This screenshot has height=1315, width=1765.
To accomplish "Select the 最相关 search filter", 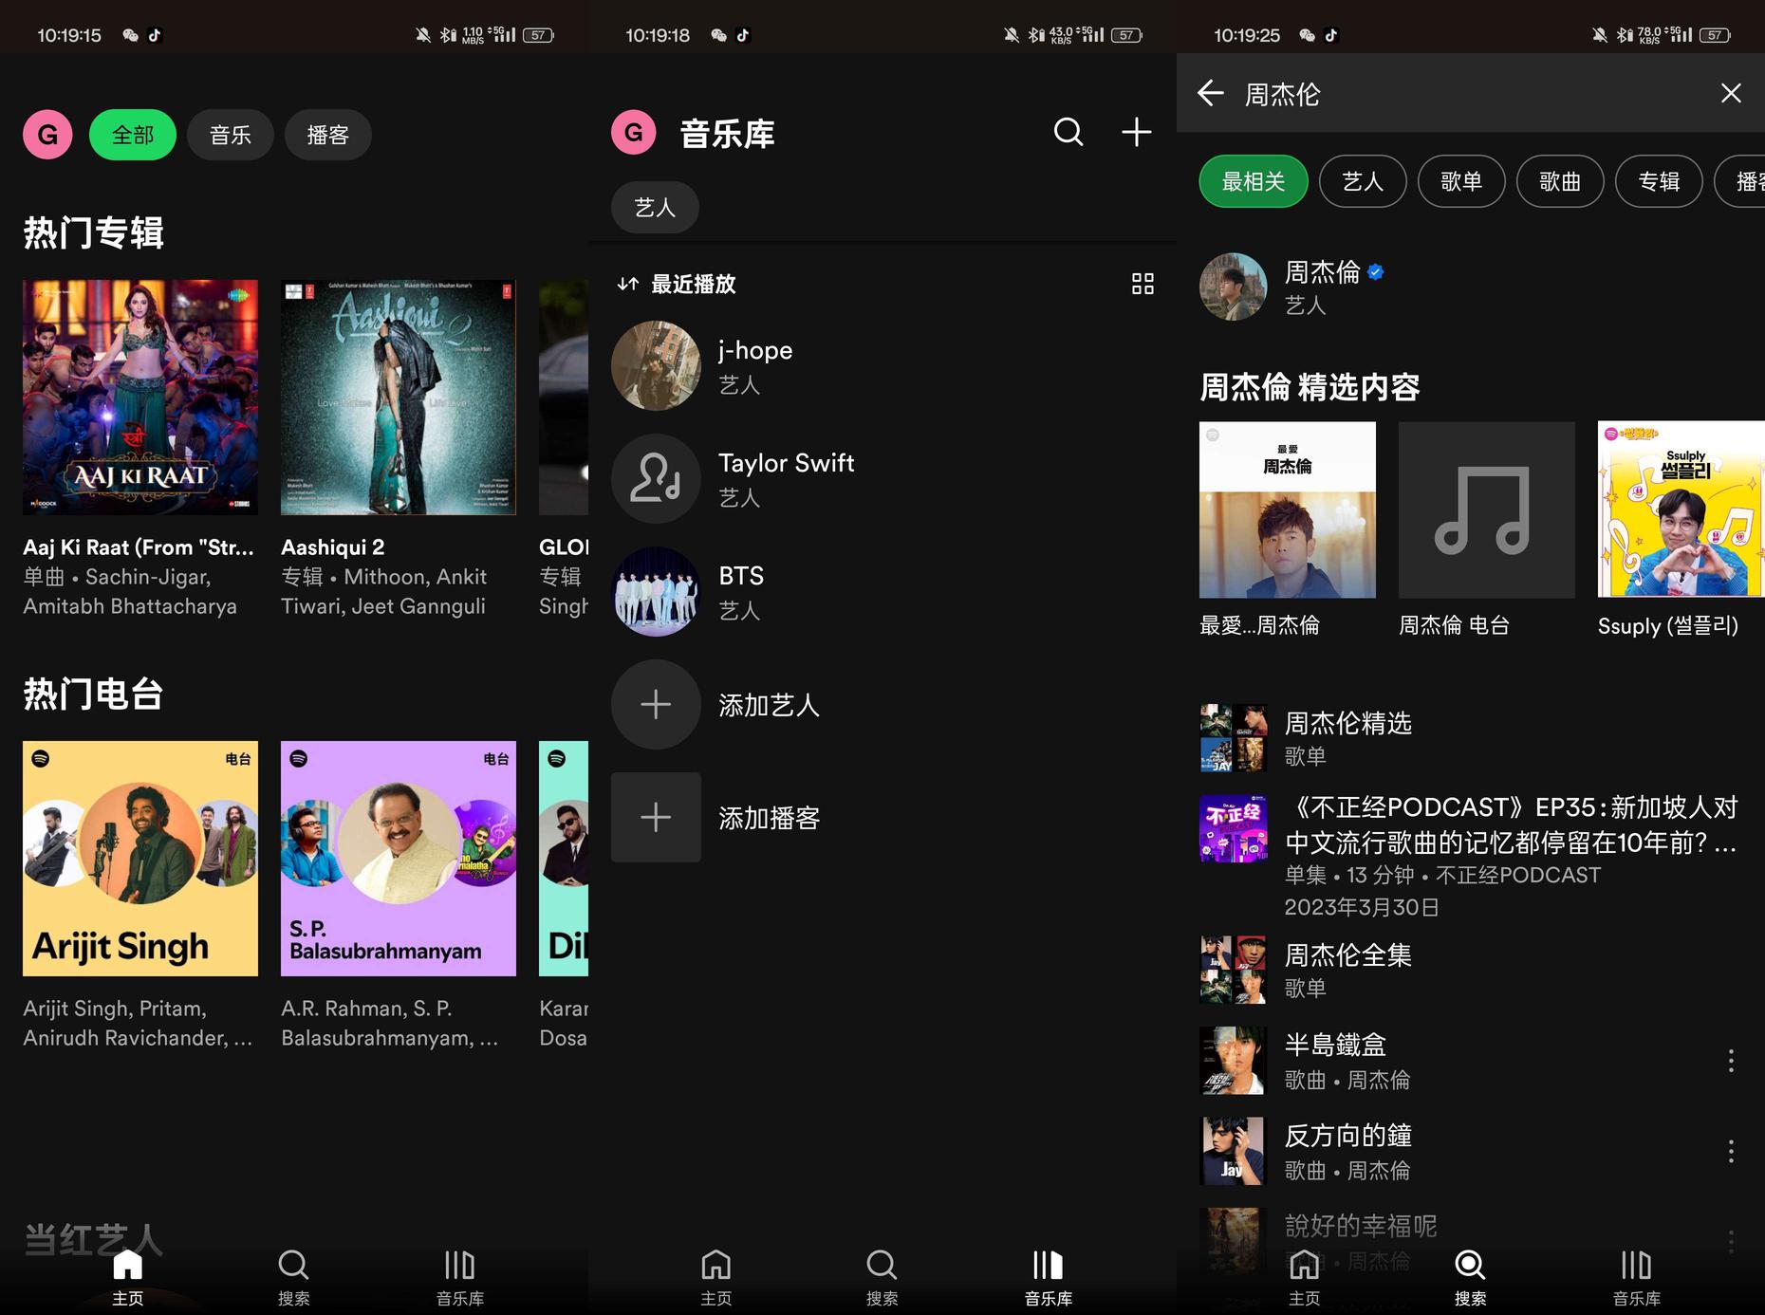I will pyautogui.click(x=1254, y=181).
